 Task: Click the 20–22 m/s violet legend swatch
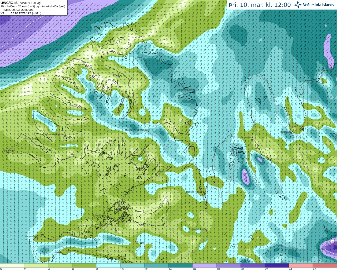tap(253, 265)
